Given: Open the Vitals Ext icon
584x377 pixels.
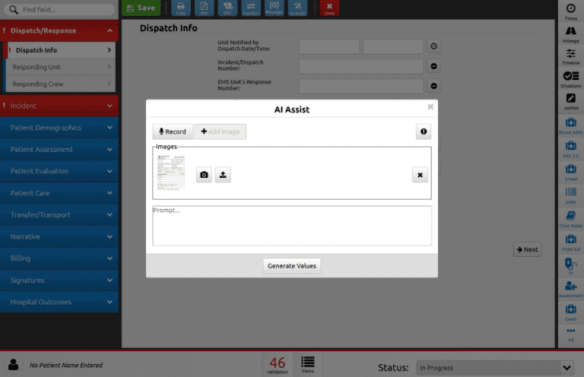Looking at the screenshot, I should point(570,242).
